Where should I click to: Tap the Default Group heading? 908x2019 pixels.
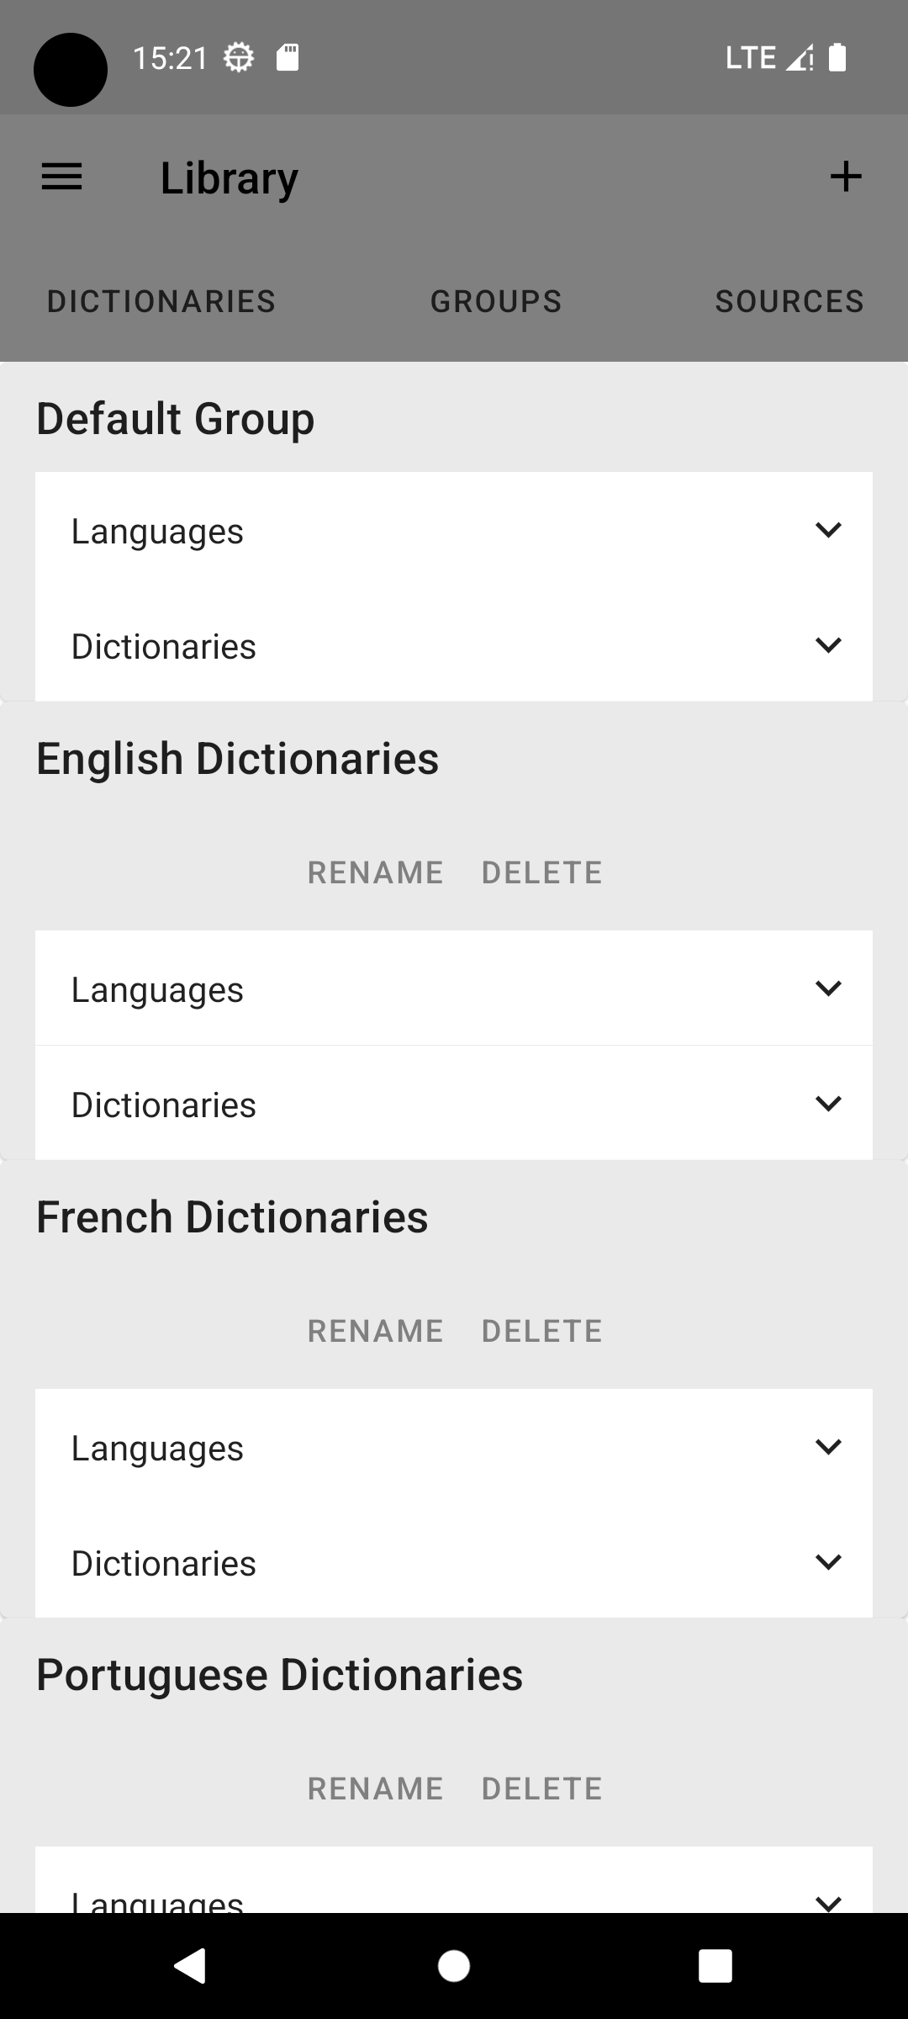coord(176,418)
